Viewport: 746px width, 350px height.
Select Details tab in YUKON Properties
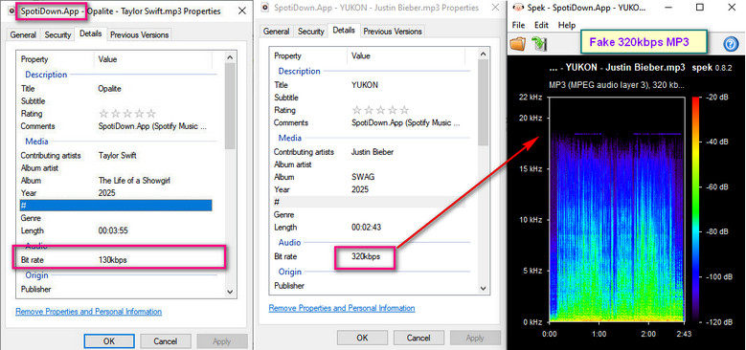(344, 30)
